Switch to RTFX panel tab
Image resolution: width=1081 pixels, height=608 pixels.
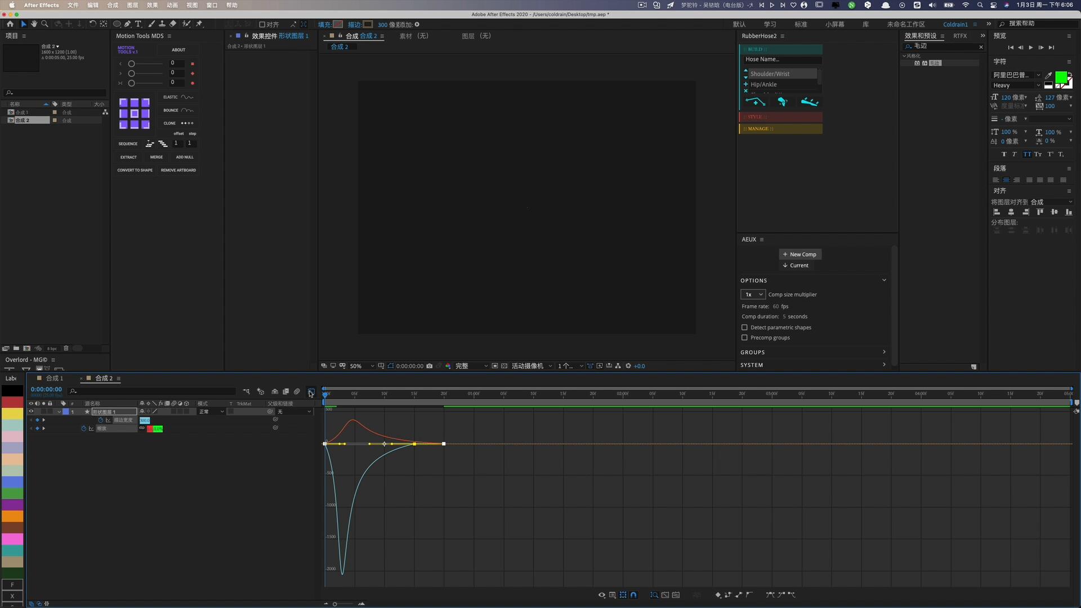click(x=960, y=35)
